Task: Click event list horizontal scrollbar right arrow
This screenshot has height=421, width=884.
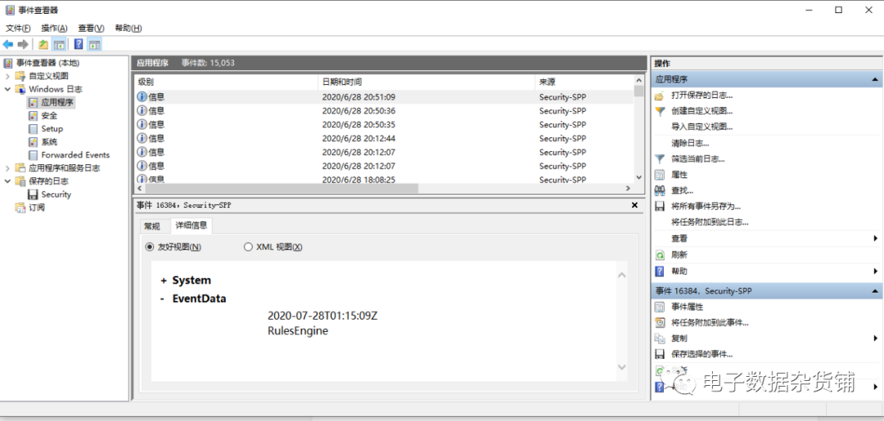Action: (628, 189)
